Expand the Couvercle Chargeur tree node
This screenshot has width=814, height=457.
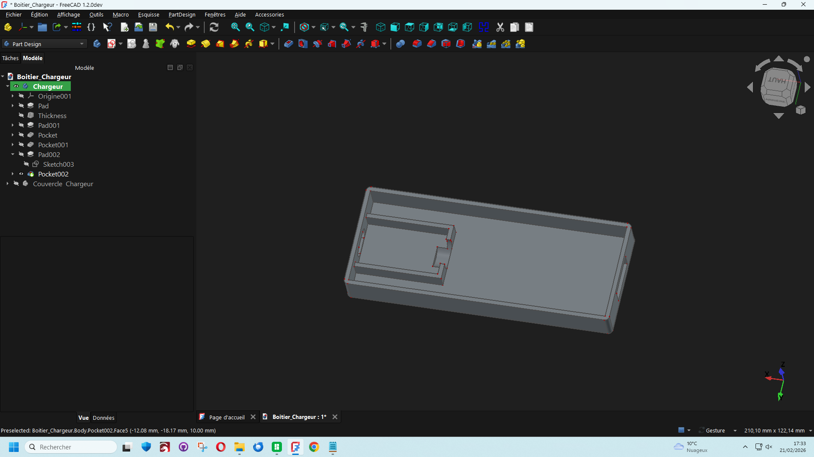pos(7,184)
